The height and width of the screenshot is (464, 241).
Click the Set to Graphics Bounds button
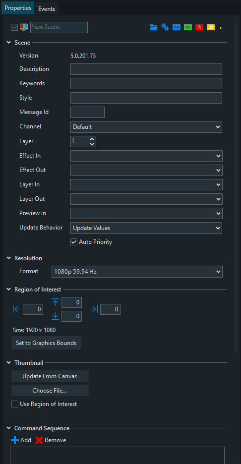pos(46,343)
